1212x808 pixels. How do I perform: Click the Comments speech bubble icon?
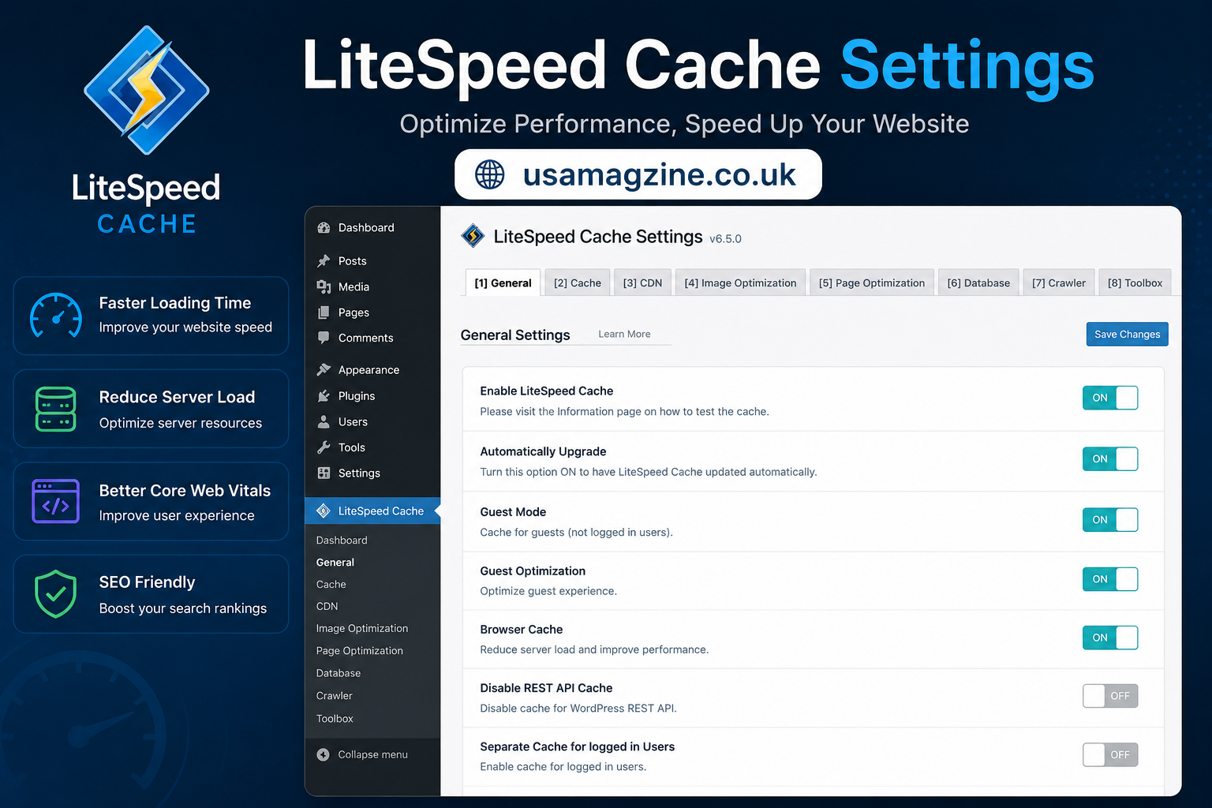tap(324, 338)
